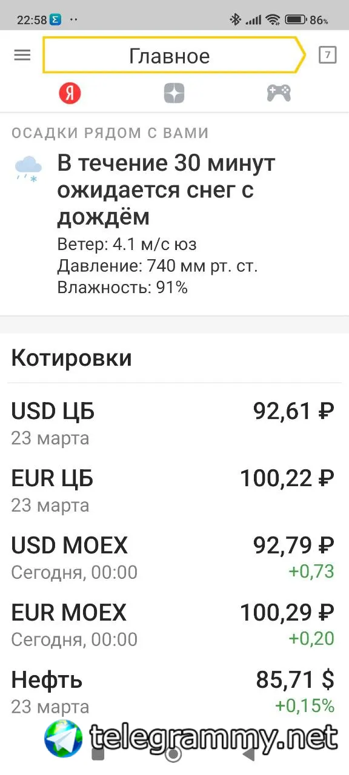
Task: Open the gray star Zen icon
Action: coord(174,93)
